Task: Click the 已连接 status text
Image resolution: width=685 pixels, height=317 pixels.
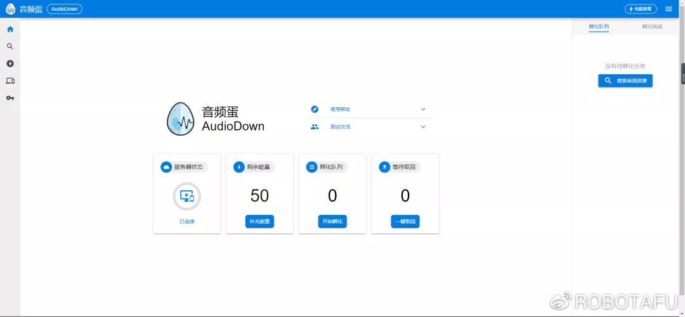Action: pyautogui.click(x=187, y=221)
